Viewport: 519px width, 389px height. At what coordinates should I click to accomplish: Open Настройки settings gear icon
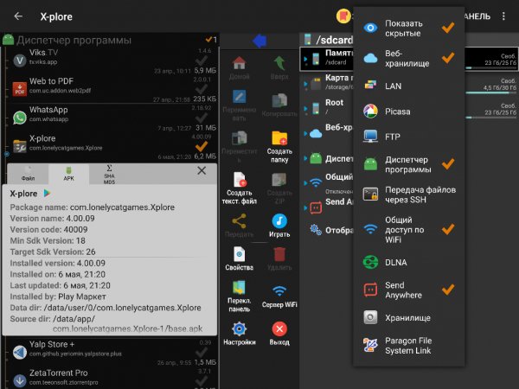pyautogui.click(x=239, y=328)
